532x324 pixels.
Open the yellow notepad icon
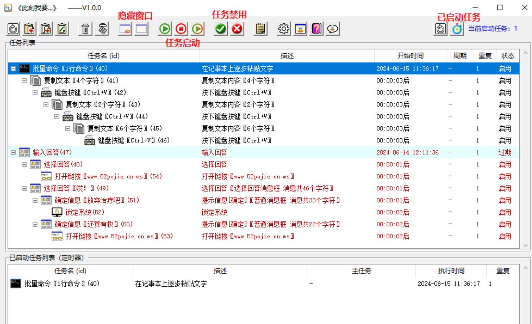point(260,29)
